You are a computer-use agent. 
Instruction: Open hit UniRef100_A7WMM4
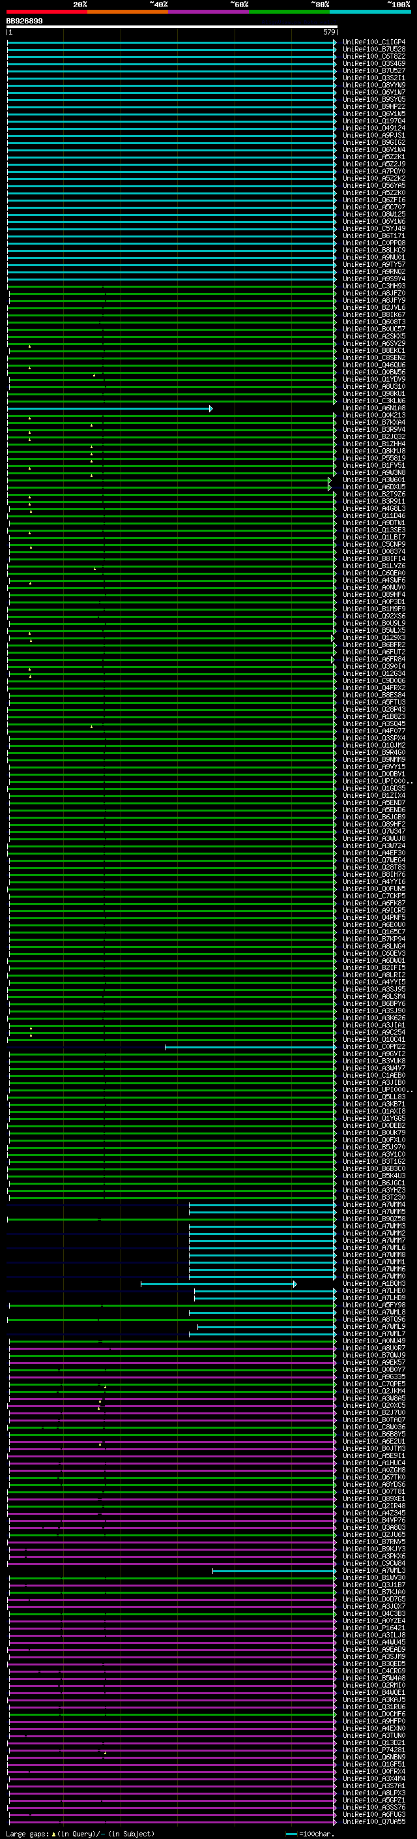point(374,1205)
